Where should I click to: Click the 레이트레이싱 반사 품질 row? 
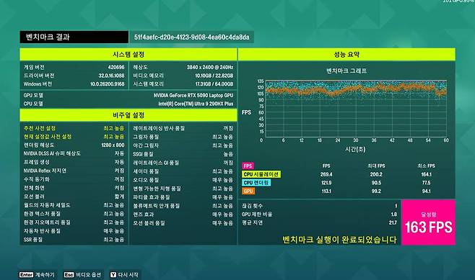coord(183,128)
